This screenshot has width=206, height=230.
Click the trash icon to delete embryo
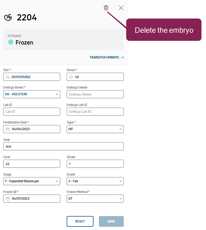(106, 8)
